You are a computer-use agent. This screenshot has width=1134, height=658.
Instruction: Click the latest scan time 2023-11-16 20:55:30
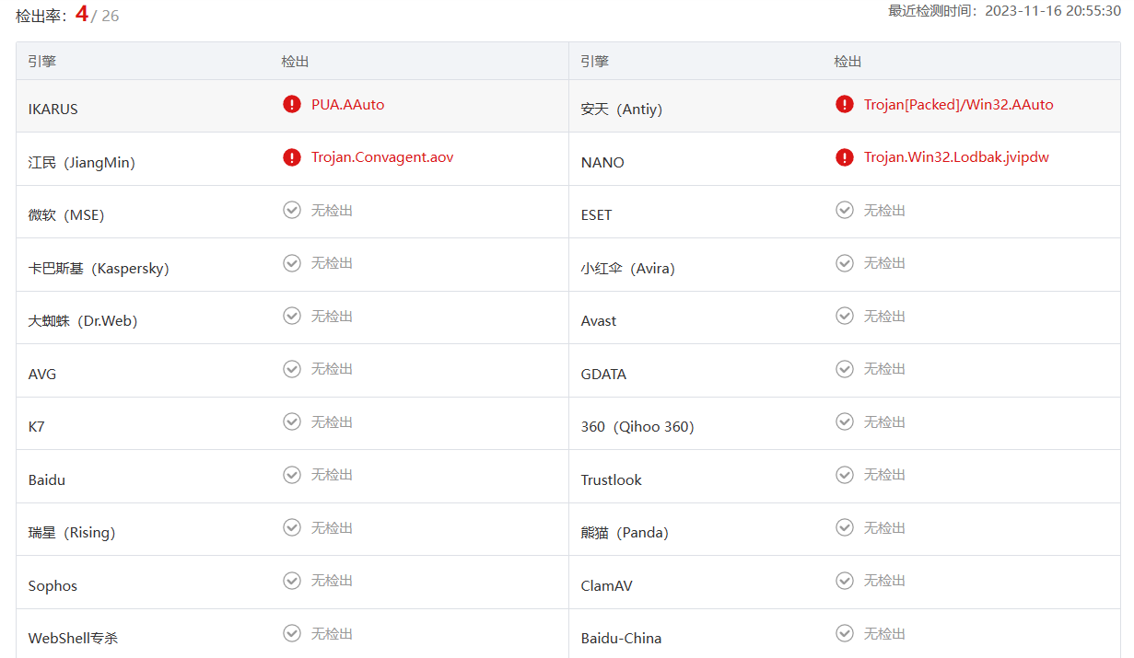1052,11
